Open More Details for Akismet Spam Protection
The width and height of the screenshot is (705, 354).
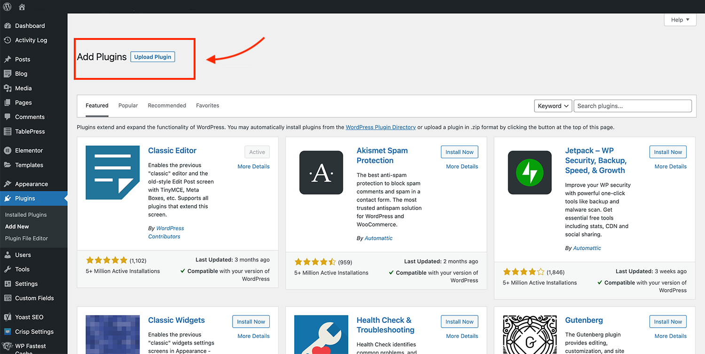tap(462, 167)
